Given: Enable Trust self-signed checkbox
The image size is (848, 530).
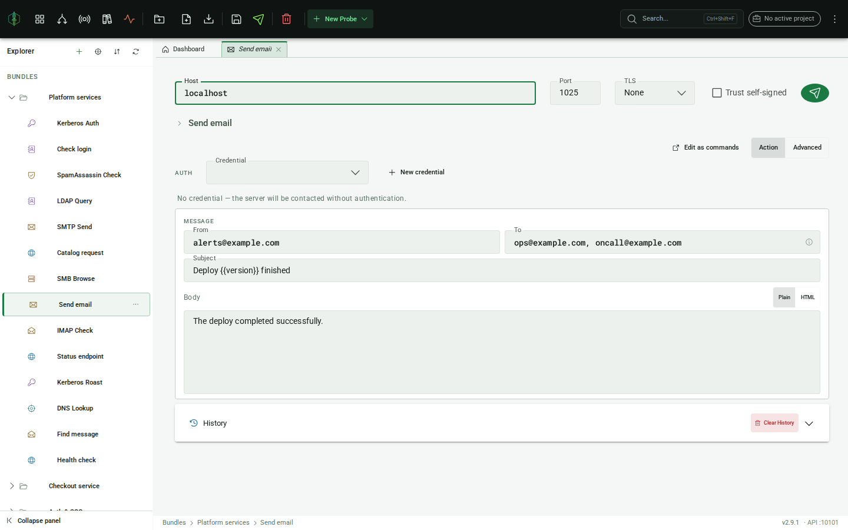Looking at the screenshot, I should click(717, 92).
